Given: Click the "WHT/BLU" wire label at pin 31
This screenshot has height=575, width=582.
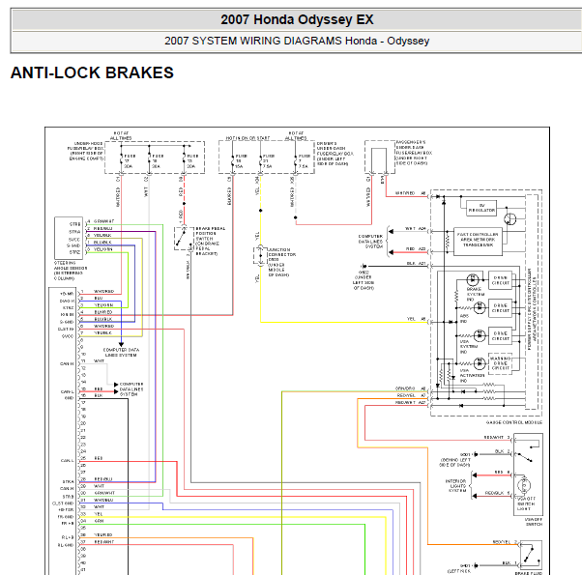Looking at the screenshot, I should pos(103,500).
